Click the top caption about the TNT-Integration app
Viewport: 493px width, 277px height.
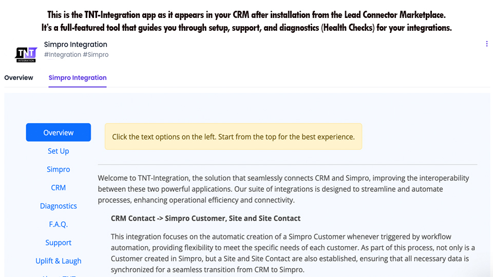click(x=246, y=21)
